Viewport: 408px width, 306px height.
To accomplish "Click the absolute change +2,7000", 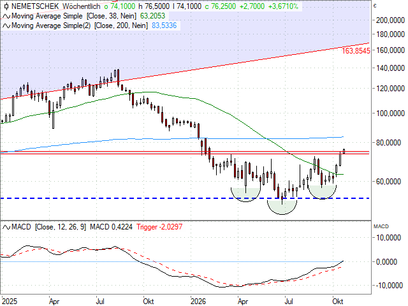I will 252,6.
